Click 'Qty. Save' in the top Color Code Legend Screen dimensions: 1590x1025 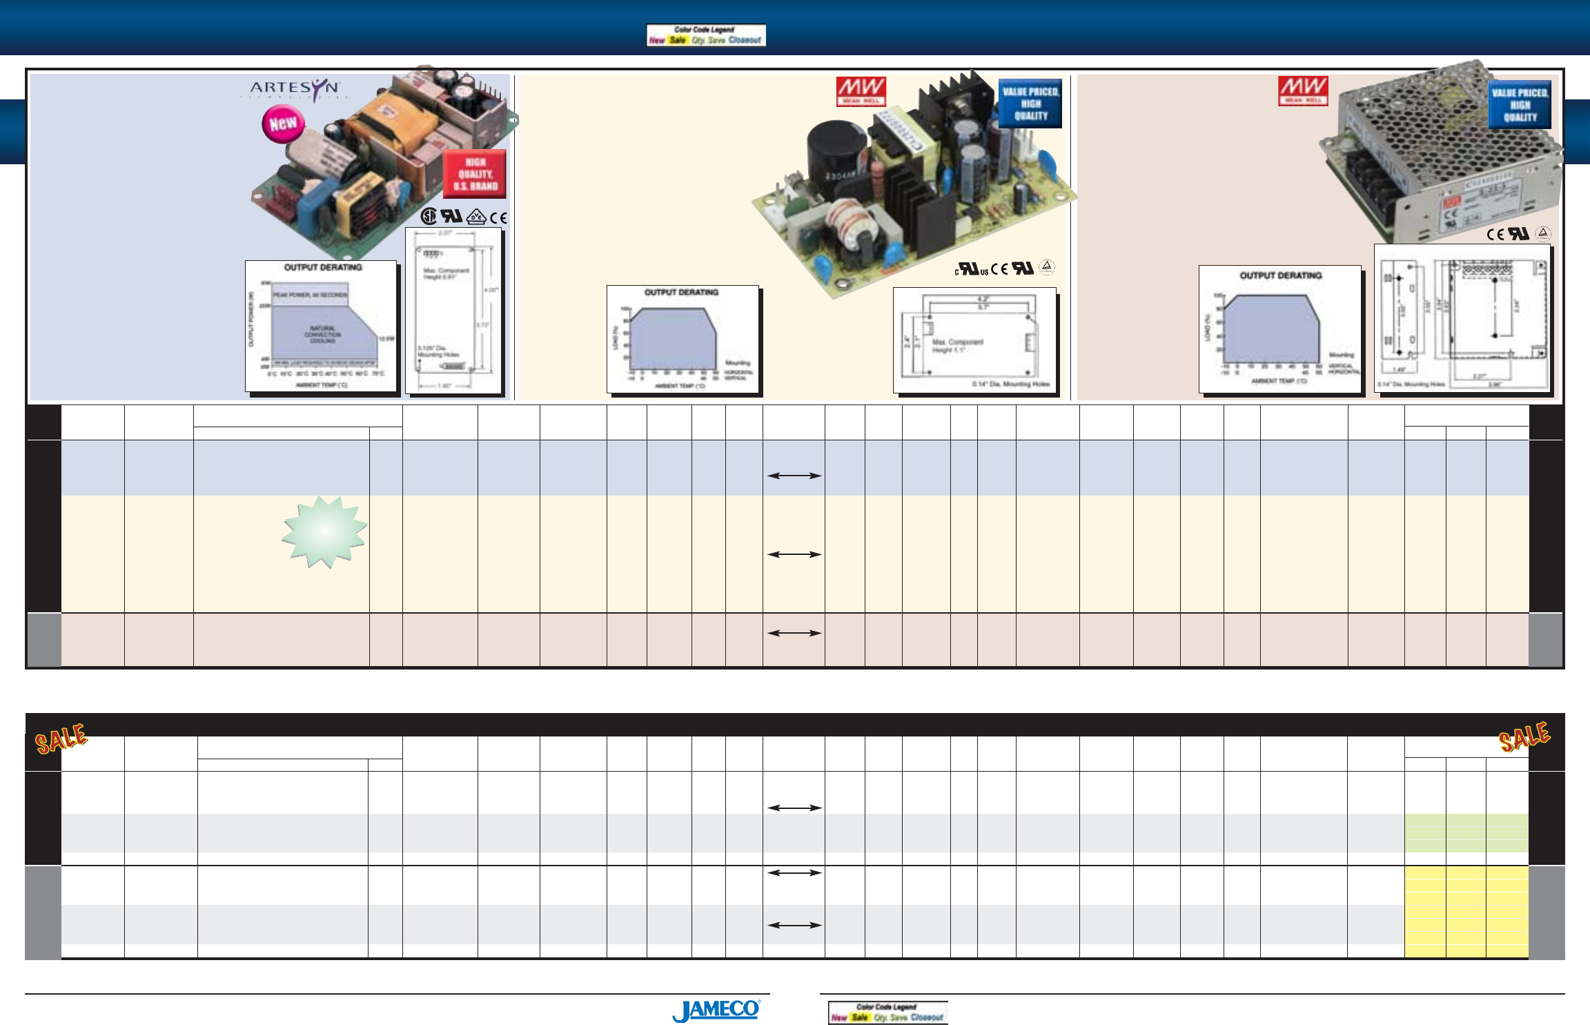(708, 40)
